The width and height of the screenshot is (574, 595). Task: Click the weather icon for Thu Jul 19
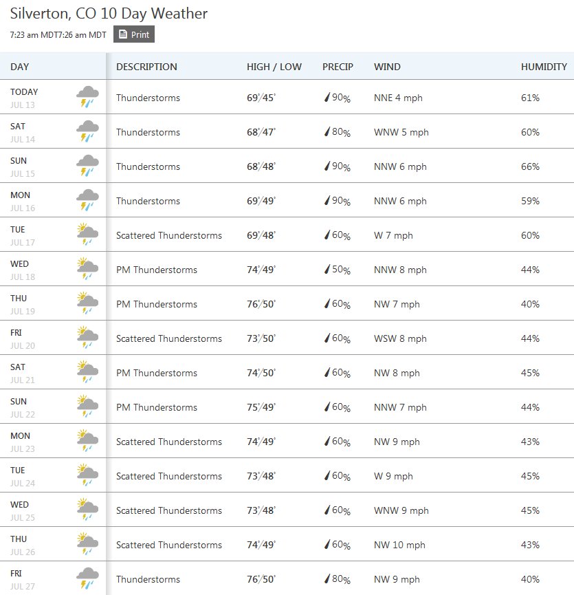(87, 303)
